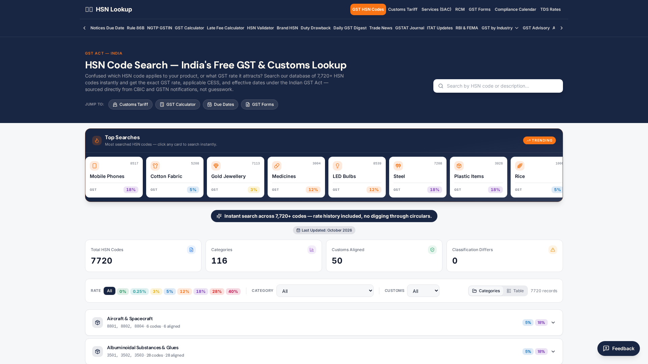Expand the GST by Industry menu
Screen dimensions: 648x364
(x=500, y=28)
